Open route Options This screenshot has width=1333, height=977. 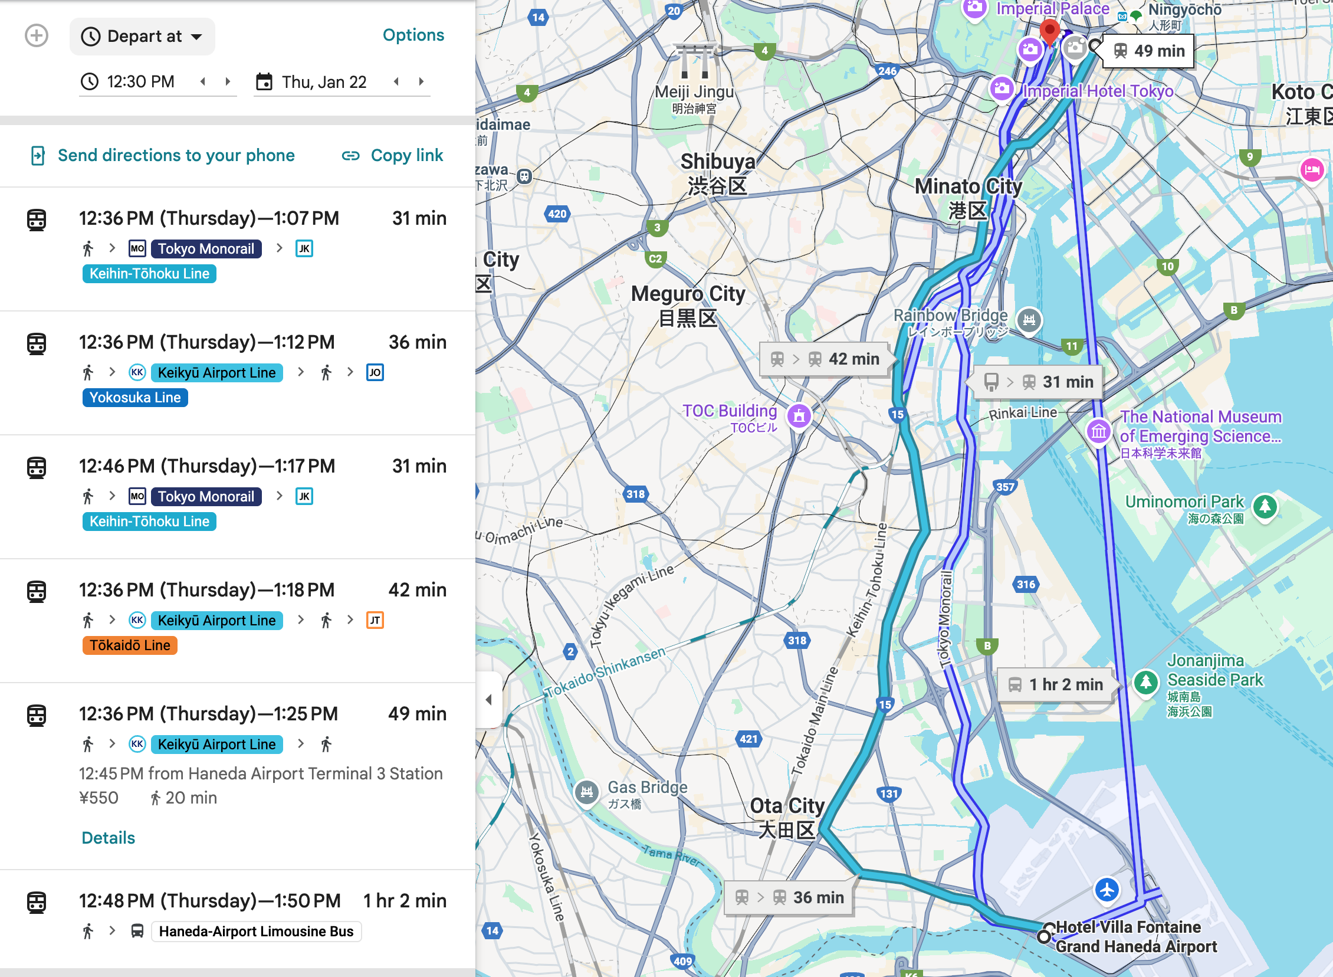(x=413, y=35)
